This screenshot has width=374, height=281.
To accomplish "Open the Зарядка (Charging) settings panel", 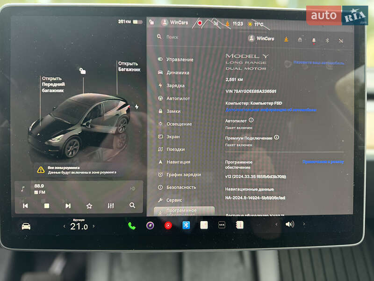I will tap(173, 85).
